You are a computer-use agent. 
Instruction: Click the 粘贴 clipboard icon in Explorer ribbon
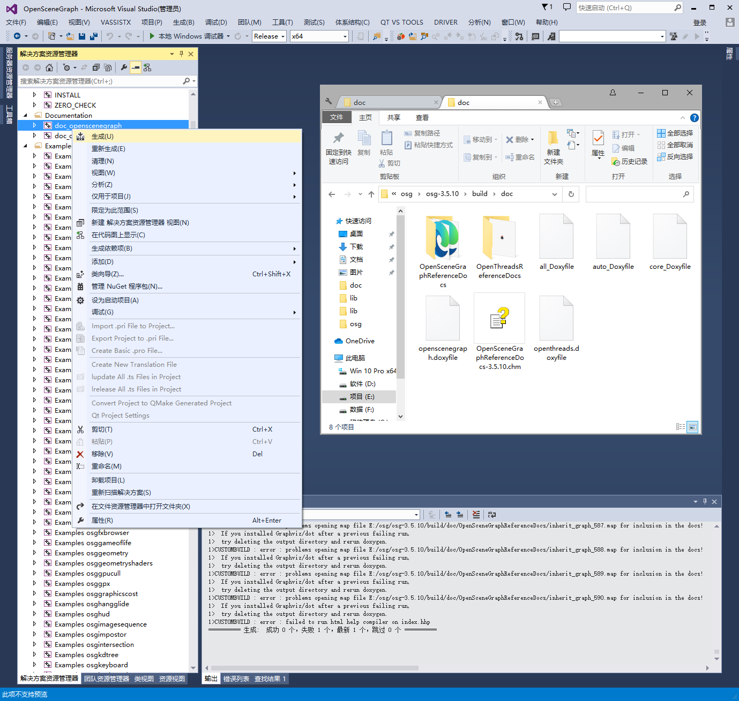pos(386,138)
